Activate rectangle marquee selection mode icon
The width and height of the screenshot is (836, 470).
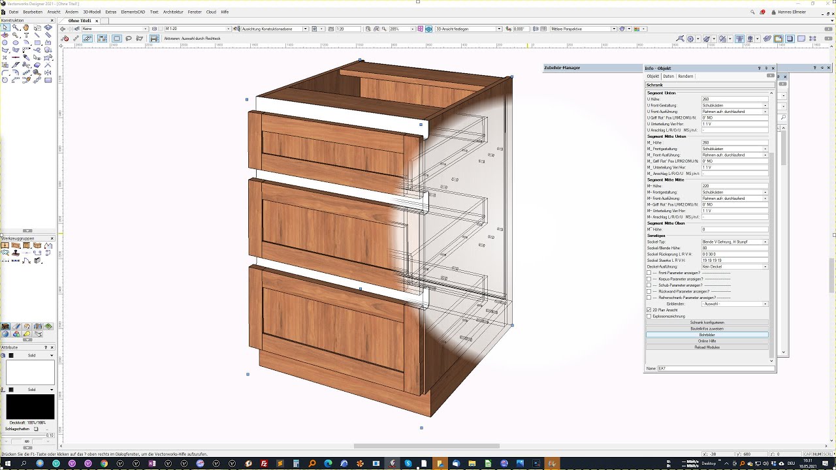coord(117,39)
